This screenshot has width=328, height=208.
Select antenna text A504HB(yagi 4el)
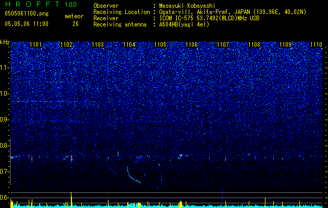pyautogui.click(x=184, y=24)
